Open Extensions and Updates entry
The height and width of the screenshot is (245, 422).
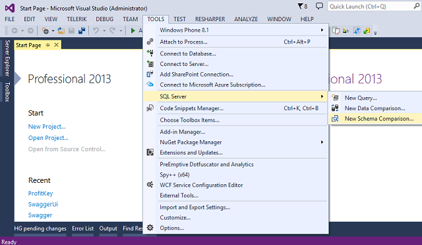236,153
